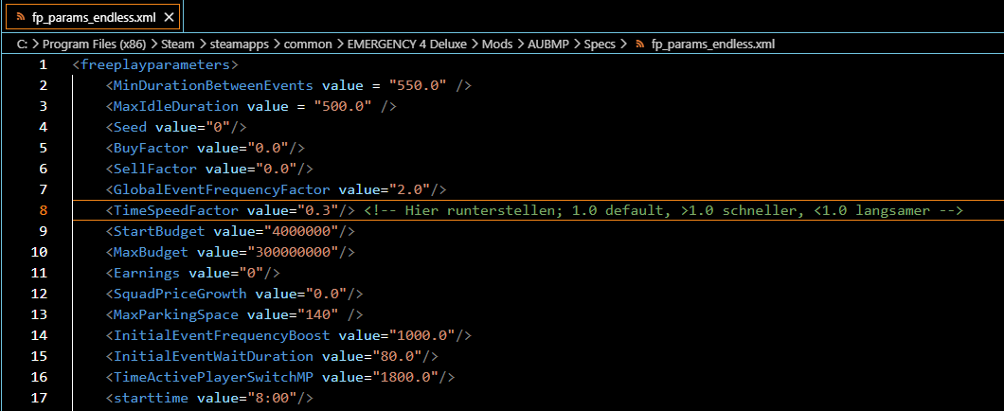Click the "80.0" value text

(x=397, y=356)
